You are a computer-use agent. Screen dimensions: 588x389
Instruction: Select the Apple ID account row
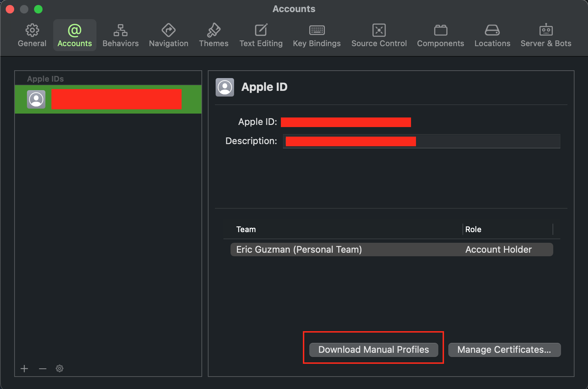[108, 99]
